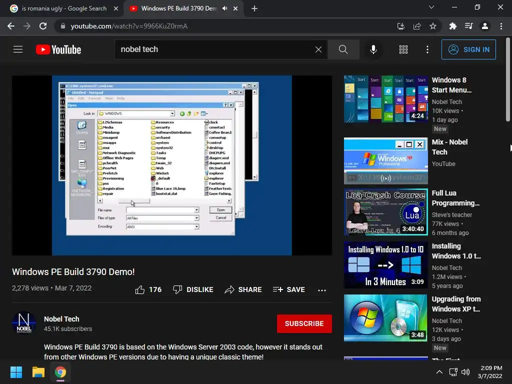Open clock and date 2:09 PM
Image resolution: width=512 pixels, height=384 pixels.
click(x=490, y=372)
